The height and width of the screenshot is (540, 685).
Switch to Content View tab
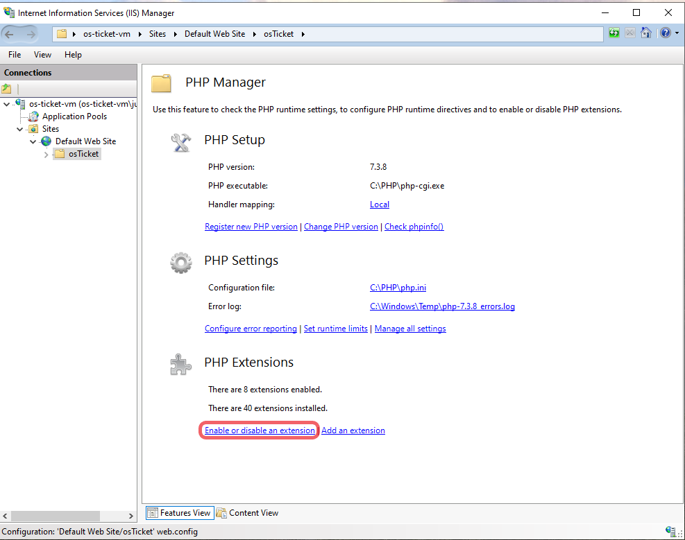point(248,513)
